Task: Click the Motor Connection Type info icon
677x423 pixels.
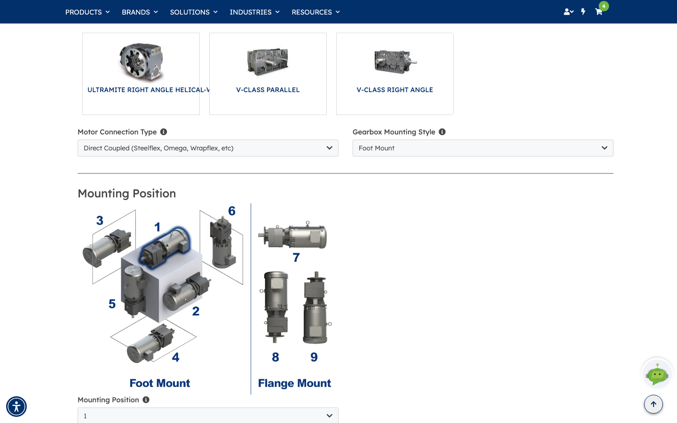Action: (x=164, y=132)
